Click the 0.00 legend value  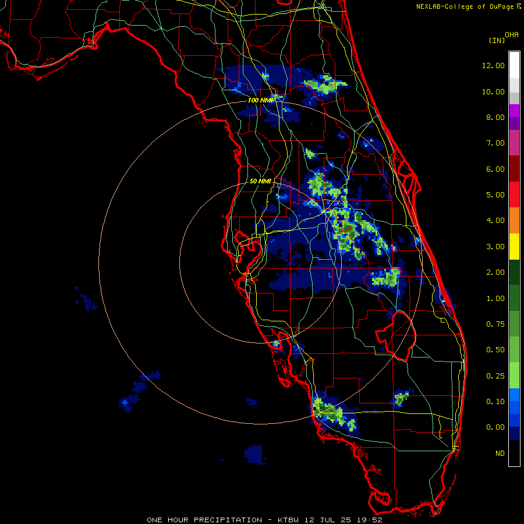click(495, 427)
